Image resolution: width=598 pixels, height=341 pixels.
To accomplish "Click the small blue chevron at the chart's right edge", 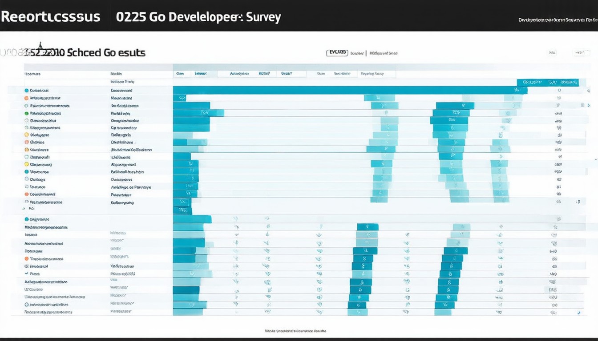I will [589, 105].
